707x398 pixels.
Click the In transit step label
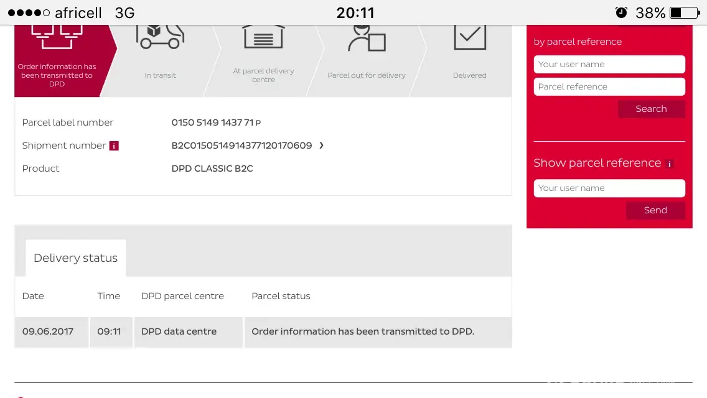[160, 75]
